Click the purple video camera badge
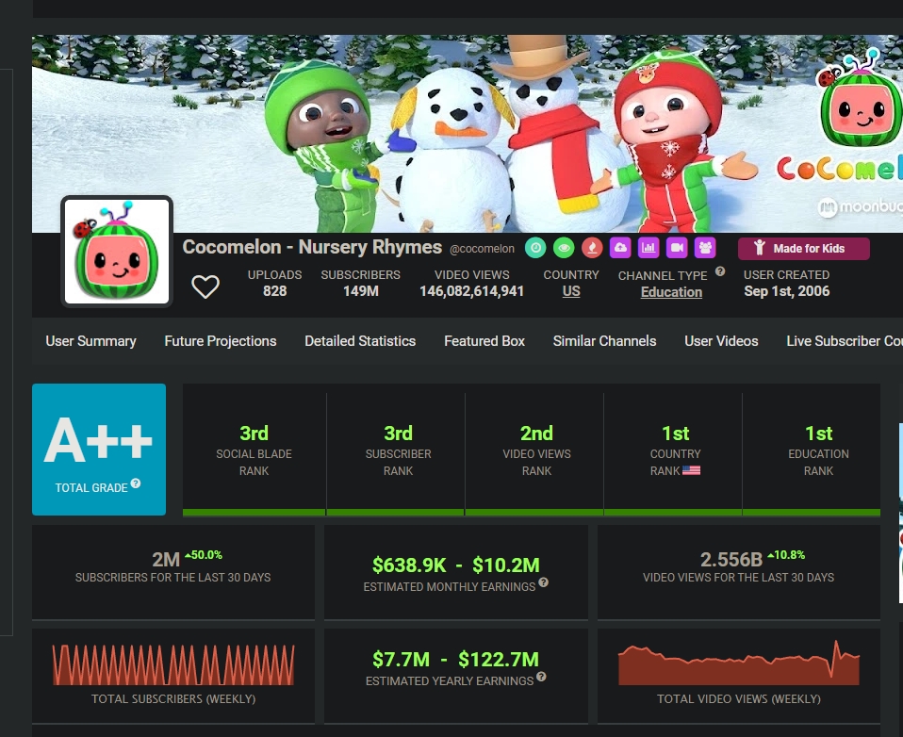The image size is (903, 737). tap(677, 248)
